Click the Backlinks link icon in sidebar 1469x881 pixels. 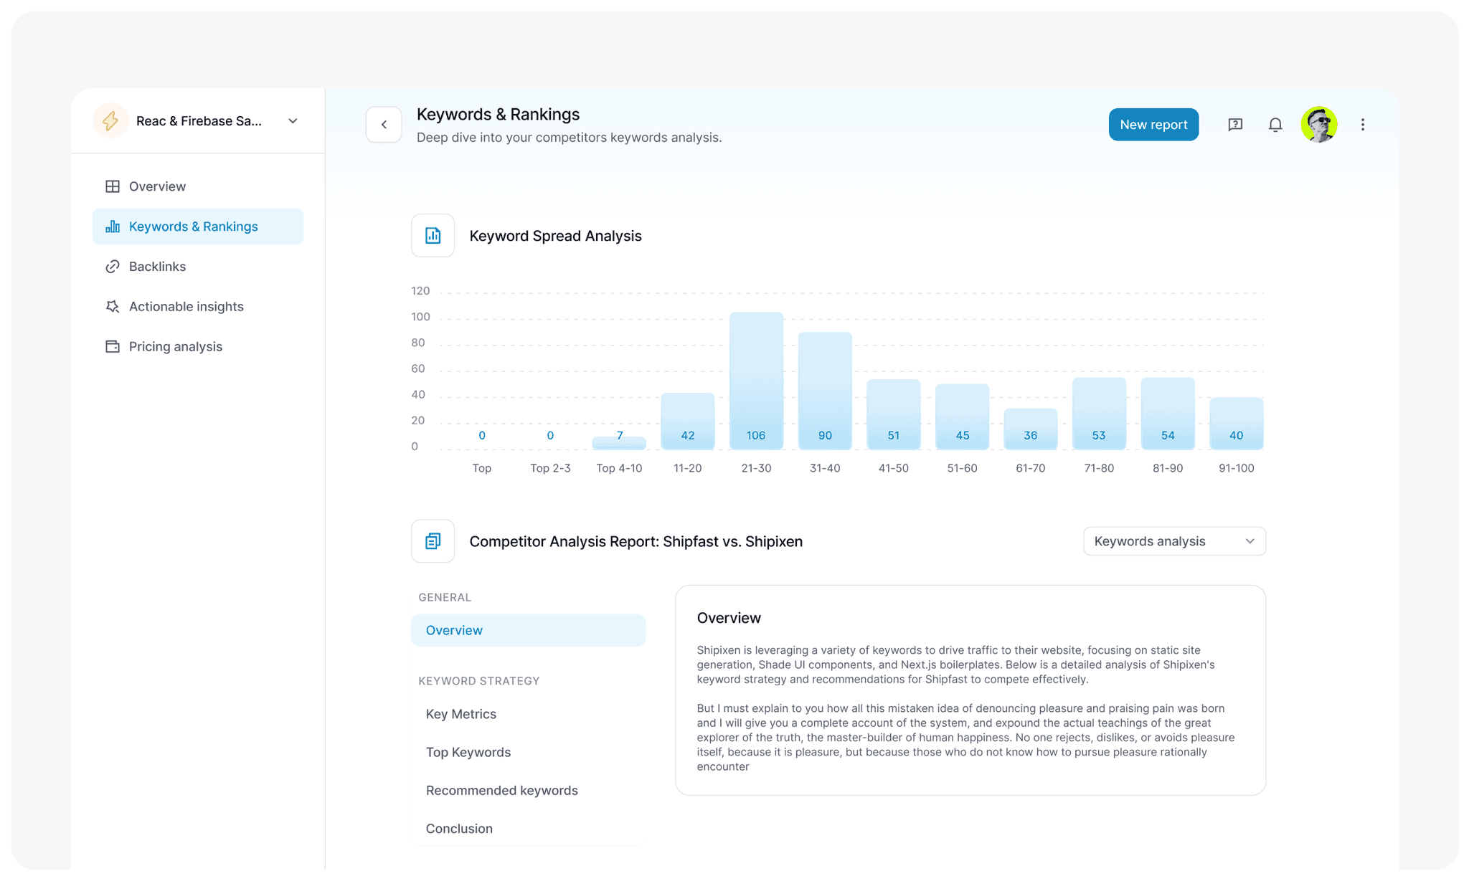(113, 267)
